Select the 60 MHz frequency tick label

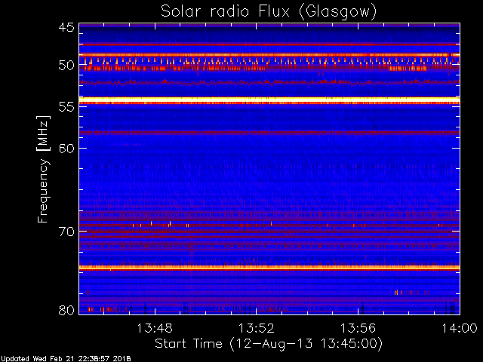66,149
